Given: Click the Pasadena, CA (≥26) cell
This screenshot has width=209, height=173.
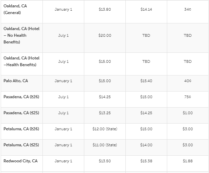Looking at the screenshot, I should [21, 97].
